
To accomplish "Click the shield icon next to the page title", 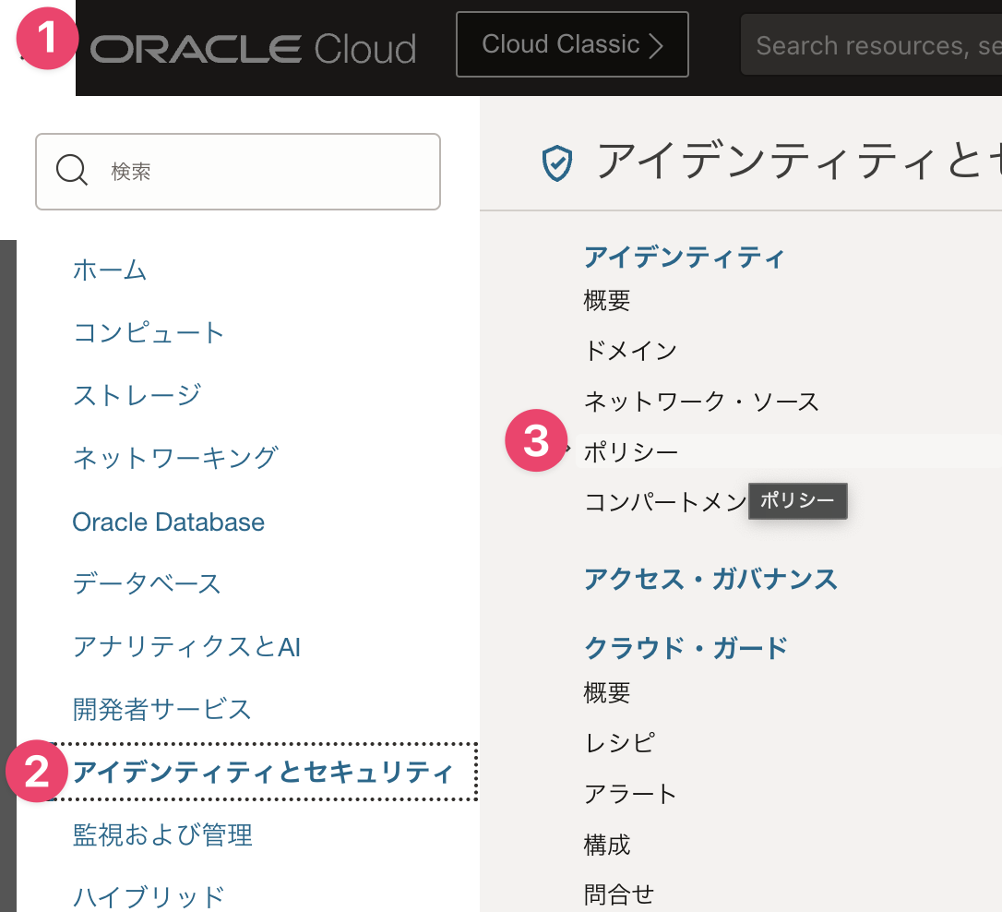I will 556,163.
